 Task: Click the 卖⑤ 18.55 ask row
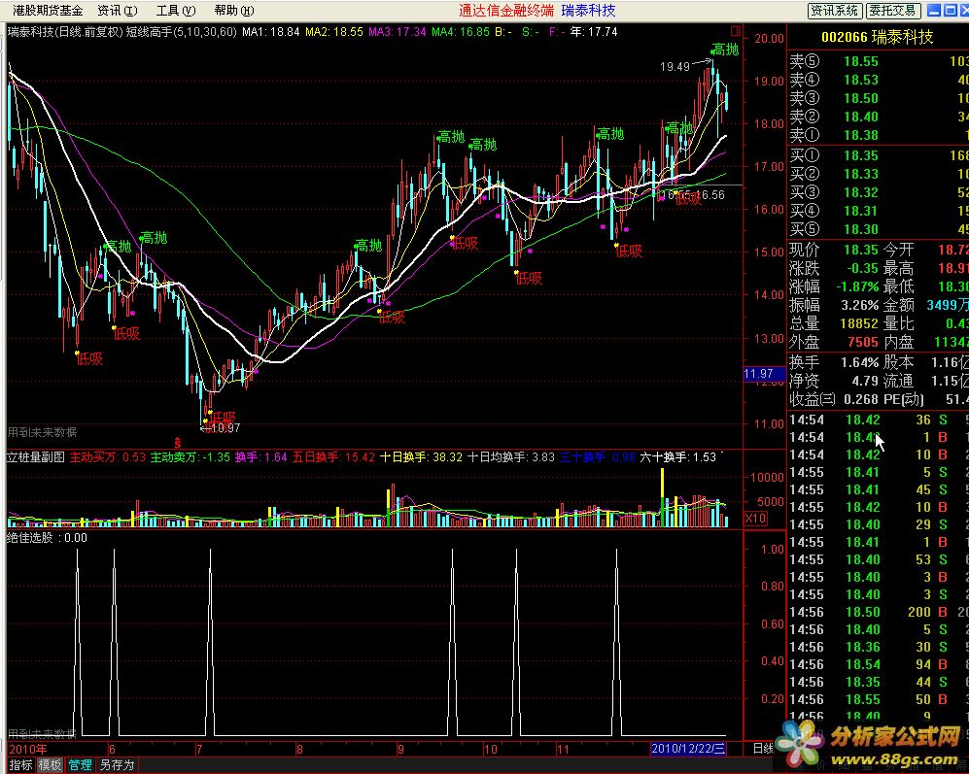(879, 61)
